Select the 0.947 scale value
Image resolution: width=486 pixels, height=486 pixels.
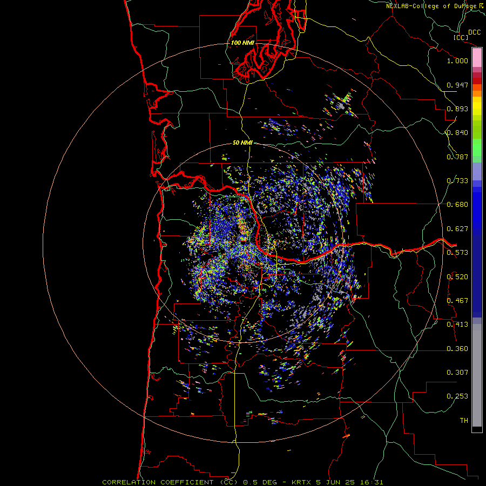(457, 85)
